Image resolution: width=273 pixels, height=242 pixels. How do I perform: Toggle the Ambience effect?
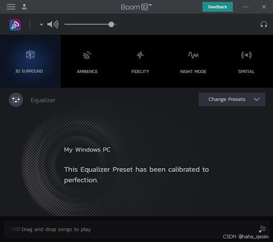tap(87, 61)
